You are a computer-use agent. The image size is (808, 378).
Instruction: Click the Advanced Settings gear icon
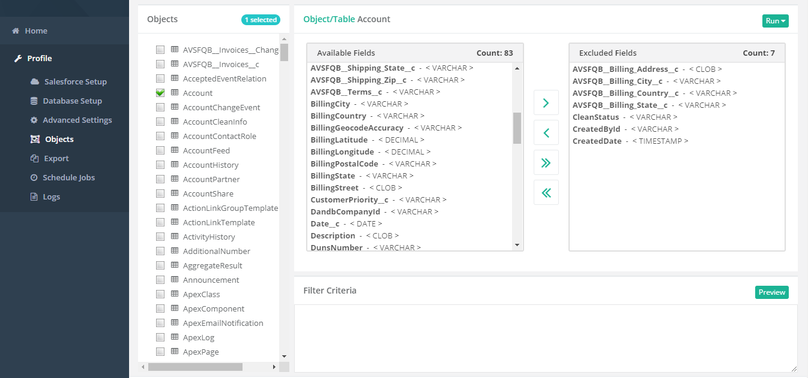click(34, 120)
